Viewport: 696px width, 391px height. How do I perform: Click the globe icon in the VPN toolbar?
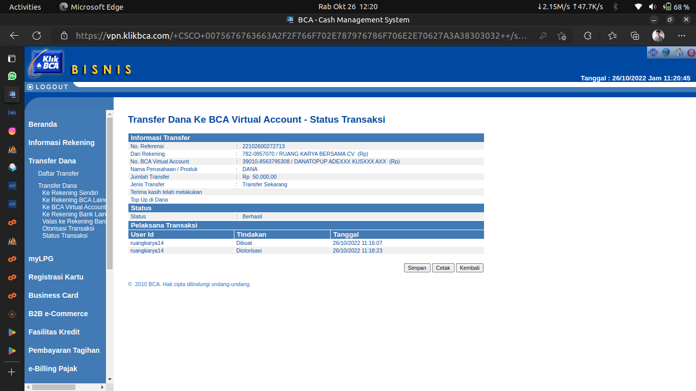point(665,52)
